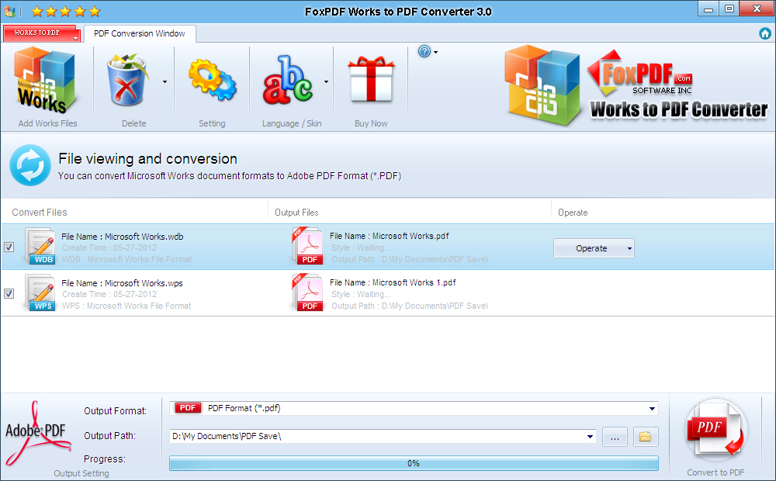
Task: Click the Buy Now gift box icon
Action: [x=371, y=80]
